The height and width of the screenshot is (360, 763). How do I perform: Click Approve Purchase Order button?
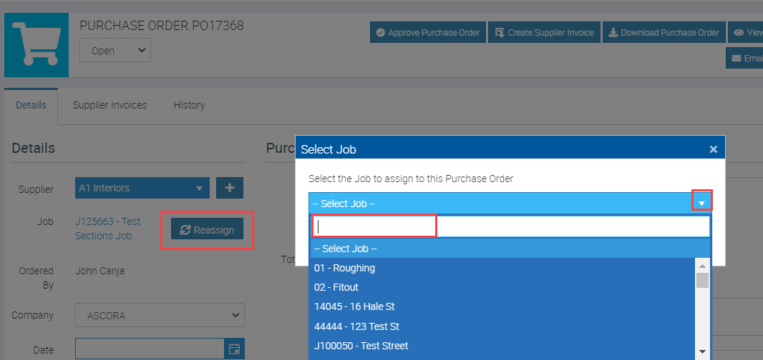(428, 33)
